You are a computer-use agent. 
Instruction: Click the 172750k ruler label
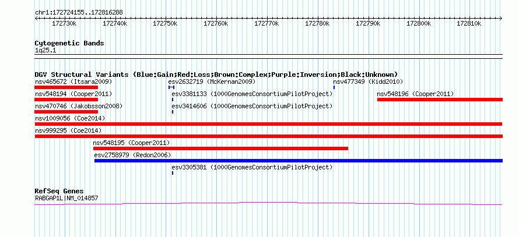[166, 24]
